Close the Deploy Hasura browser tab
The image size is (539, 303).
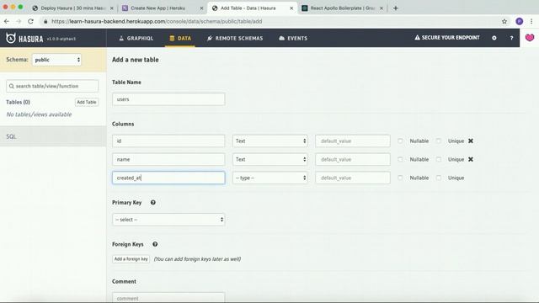click(112, 8)
